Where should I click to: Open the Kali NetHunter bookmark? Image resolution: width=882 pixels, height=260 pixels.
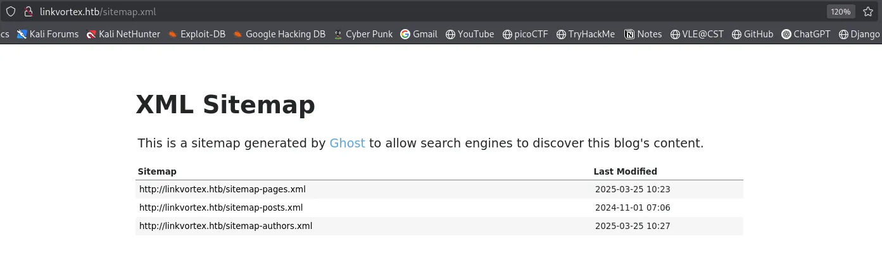pos(123,34)
